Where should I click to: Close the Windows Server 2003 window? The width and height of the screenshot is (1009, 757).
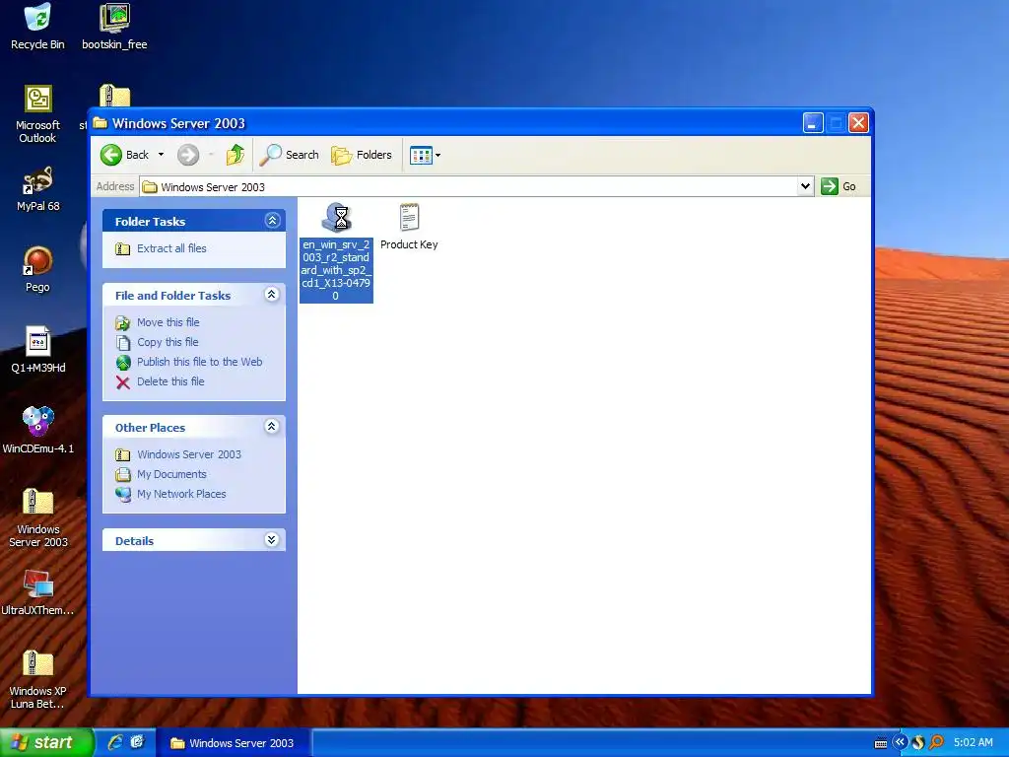click(858, 122)
